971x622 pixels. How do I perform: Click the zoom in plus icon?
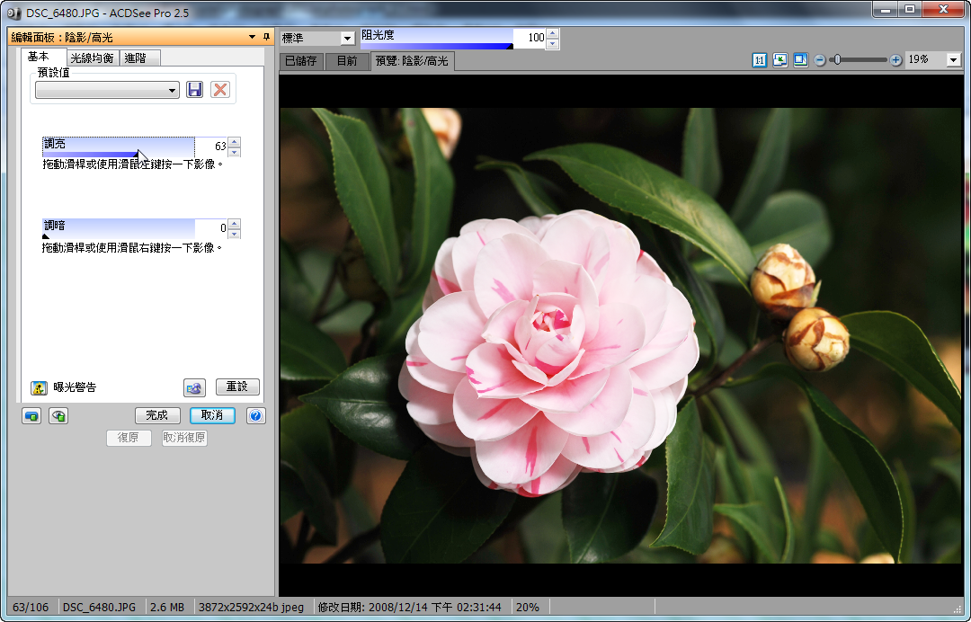coord(895,60)
